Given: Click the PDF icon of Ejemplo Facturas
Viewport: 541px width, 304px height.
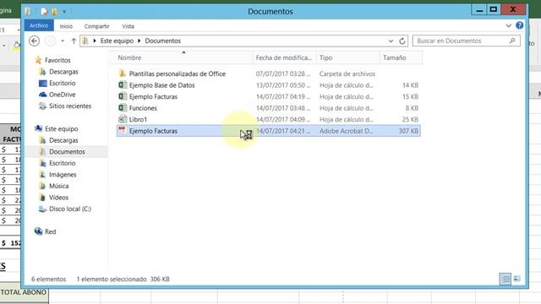Looking at the screenshot, I should pyautogui.click(x=122, y=130).
